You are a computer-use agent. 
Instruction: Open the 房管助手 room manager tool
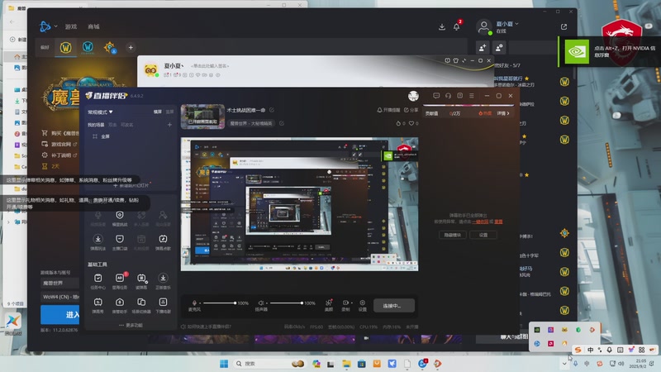[120, 305]
